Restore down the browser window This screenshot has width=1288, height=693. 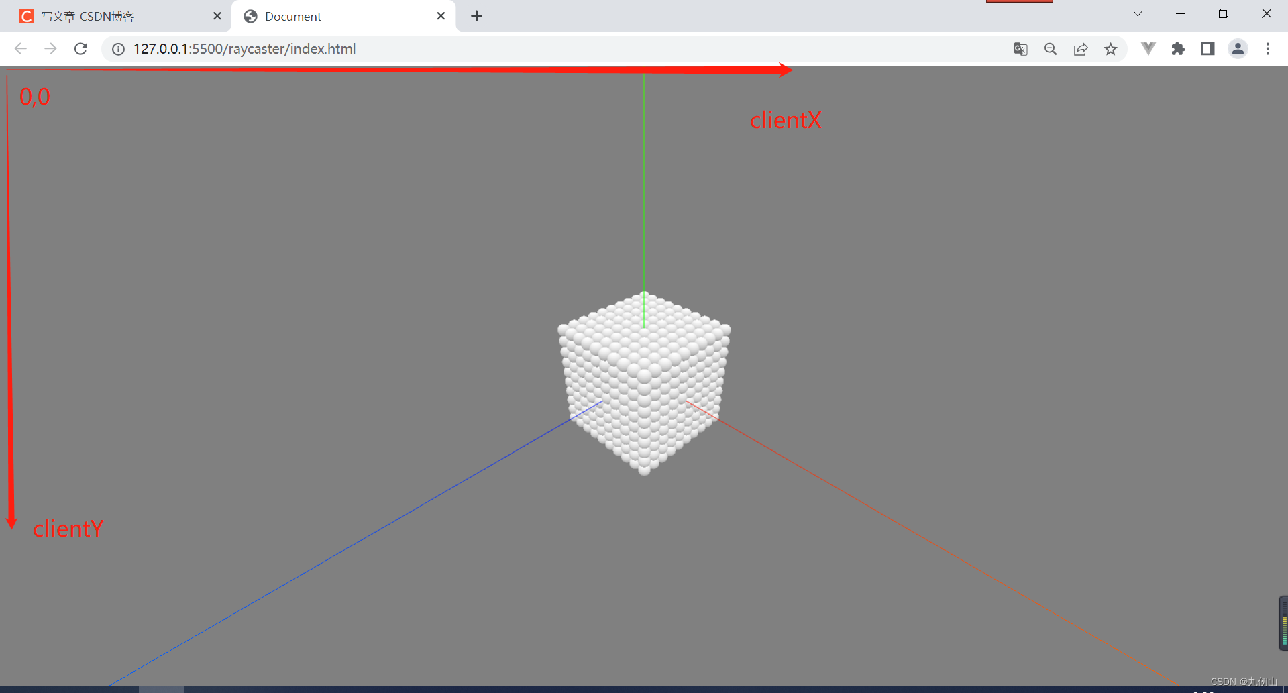[x=1224, y=13]
